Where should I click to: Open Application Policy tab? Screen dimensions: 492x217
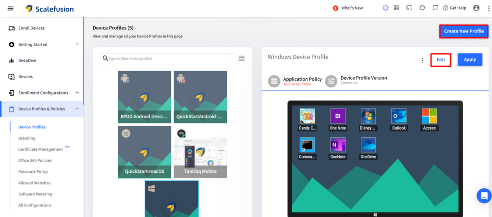pyautogui.click(x=295, y=81)
